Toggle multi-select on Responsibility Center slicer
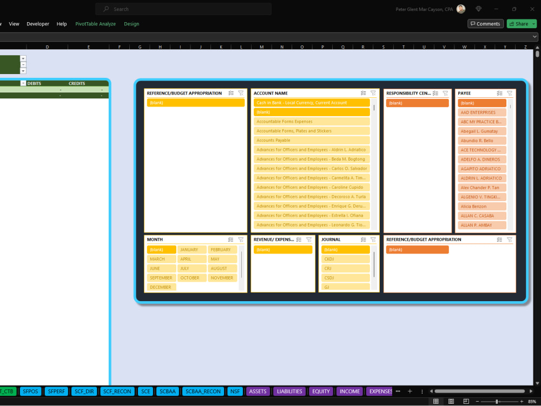 tap(436, 93)
